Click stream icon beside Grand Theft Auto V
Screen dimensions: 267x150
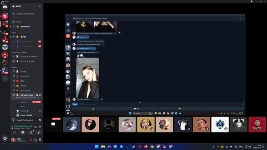(40, 120)
